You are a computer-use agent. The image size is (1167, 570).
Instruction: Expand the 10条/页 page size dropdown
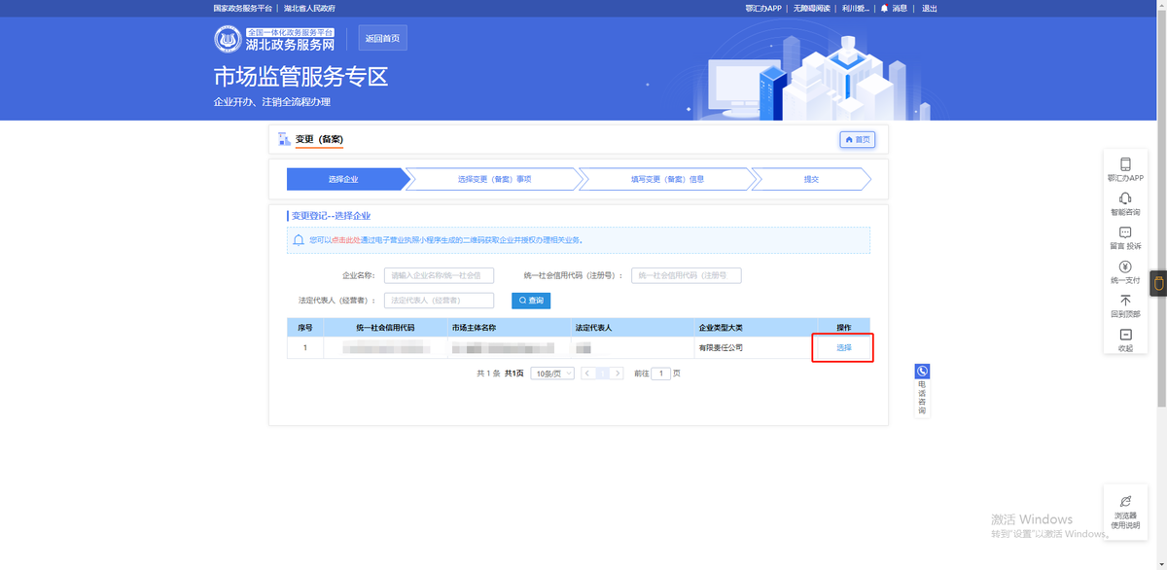[x=551, y=374]
